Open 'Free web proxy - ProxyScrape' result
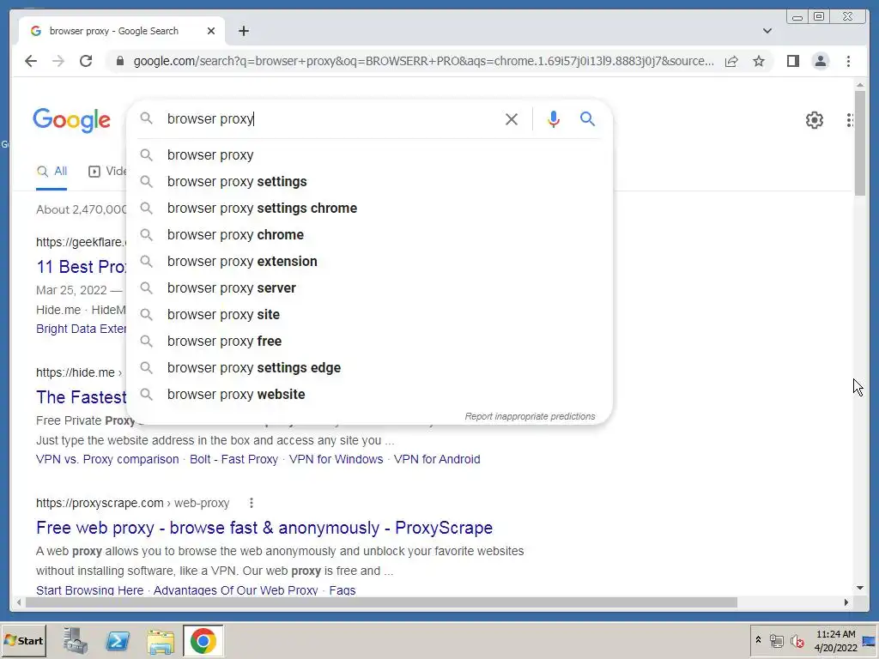879x659 pixels. pos(264,528)
